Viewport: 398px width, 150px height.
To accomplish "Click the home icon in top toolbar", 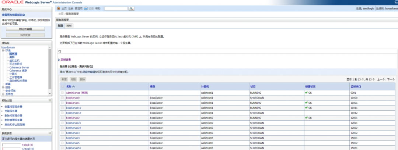I will click(x=59, y=8).
